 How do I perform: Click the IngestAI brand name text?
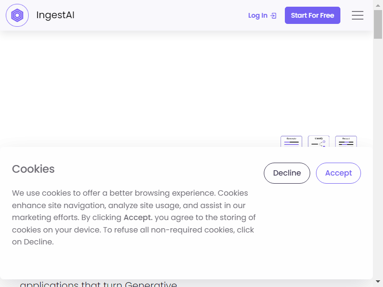coord(55,15)
